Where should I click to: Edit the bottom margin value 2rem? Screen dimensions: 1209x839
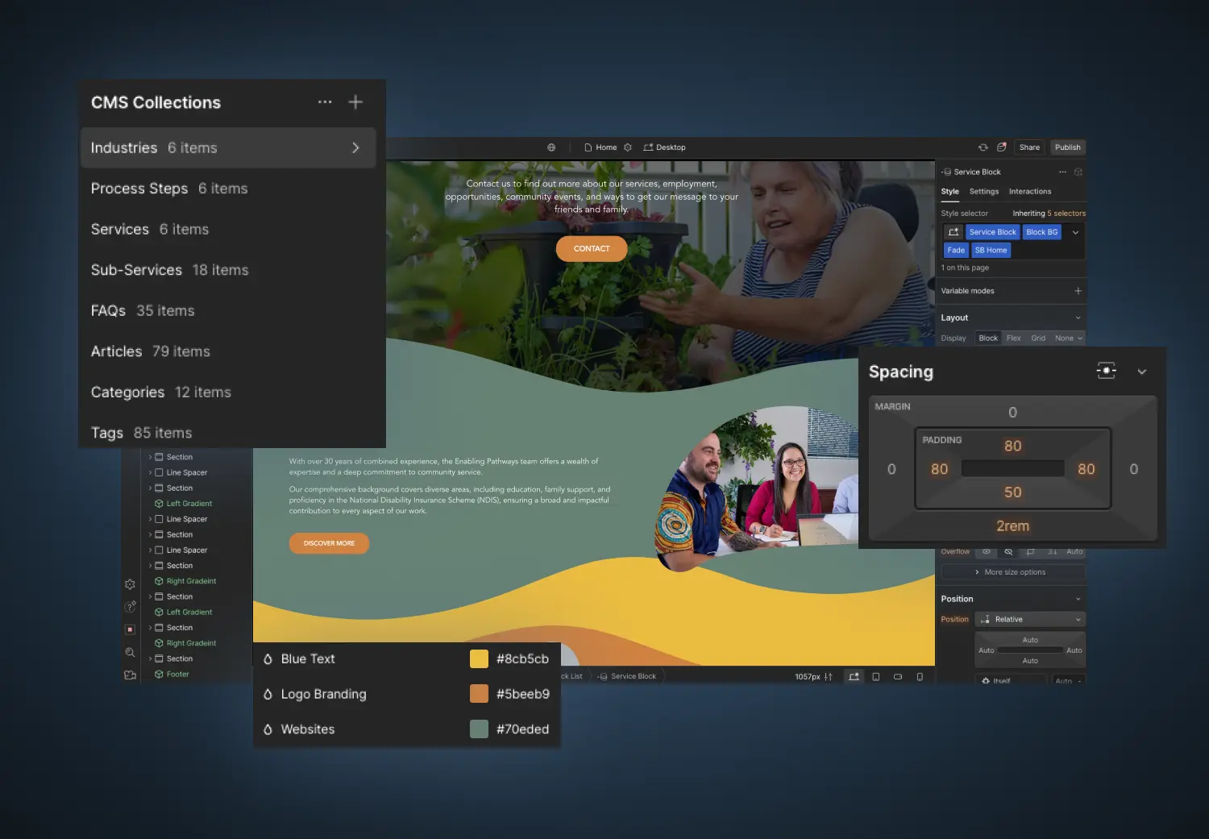click(1013, 526)
